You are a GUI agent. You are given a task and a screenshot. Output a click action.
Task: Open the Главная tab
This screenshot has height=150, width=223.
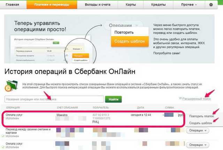pyautogui.click(x=13, y=5)
